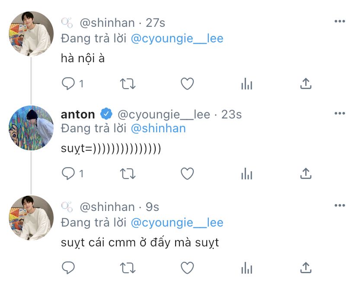The height and width of the screenshot is (281, 358).
Task: Reply to the "hà nội à" tweet
Action: (x=68, y=84)
